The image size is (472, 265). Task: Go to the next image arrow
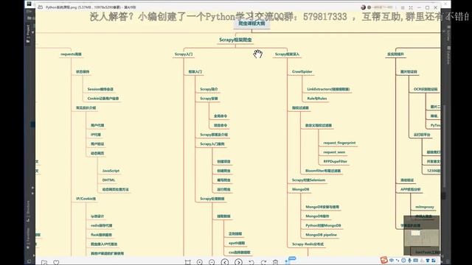[238, 262]
